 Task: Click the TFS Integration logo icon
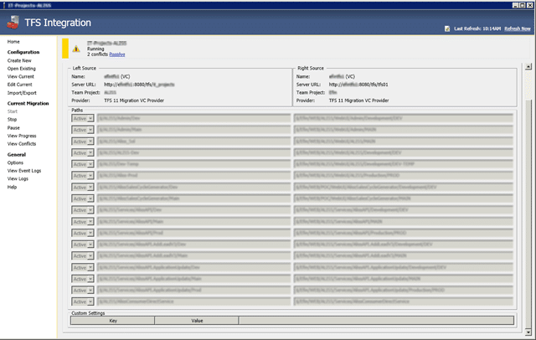point(13,23)
